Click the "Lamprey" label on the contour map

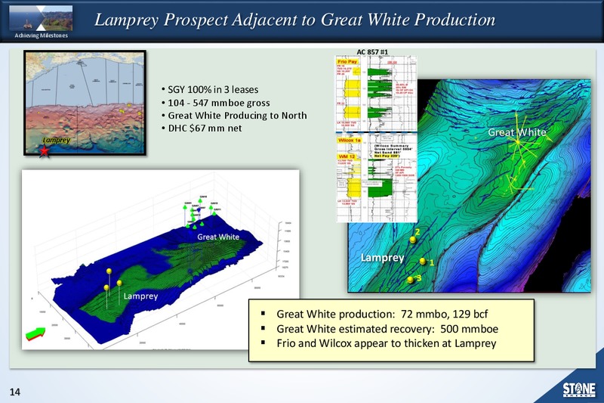click(x=383, y=258)
